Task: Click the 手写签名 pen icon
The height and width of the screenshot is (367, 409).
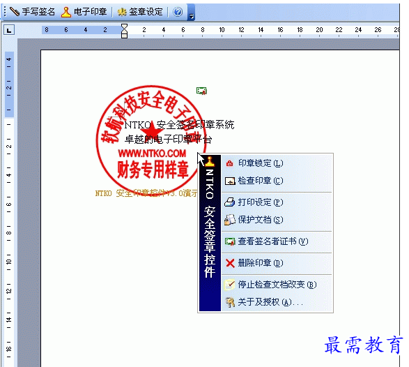Action: (15, 11)
